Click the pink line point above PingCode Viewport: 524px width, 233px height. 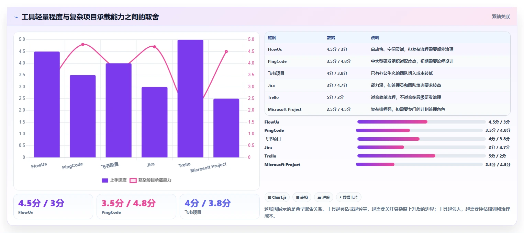point(82,44)
